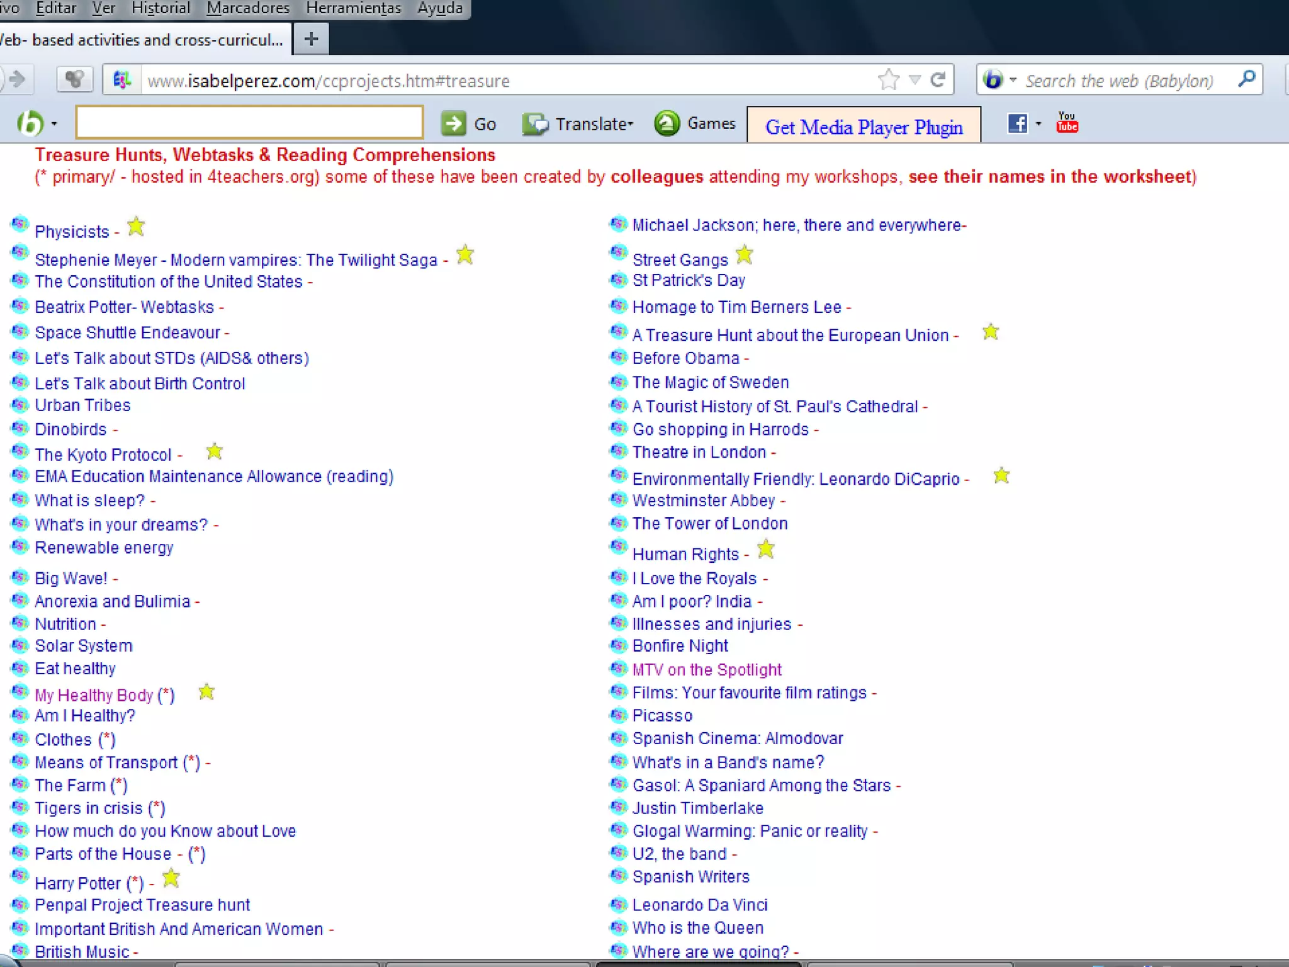The image size is (1289, 967).
Task: Open the Babylon search engine dropdown
Action: pyautogui.click(x=1013, y=81)
